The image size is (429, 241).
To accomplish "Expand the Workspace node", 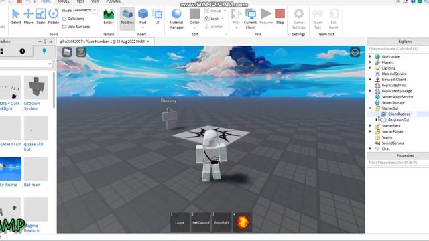I will point(370,56).
